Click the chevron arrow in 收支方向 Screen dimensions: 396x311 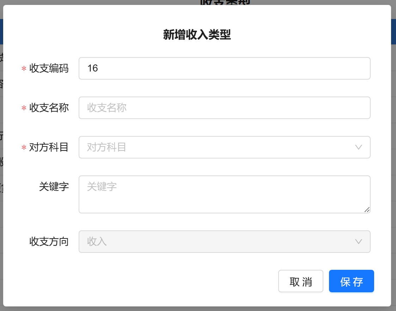click(359, 242)
